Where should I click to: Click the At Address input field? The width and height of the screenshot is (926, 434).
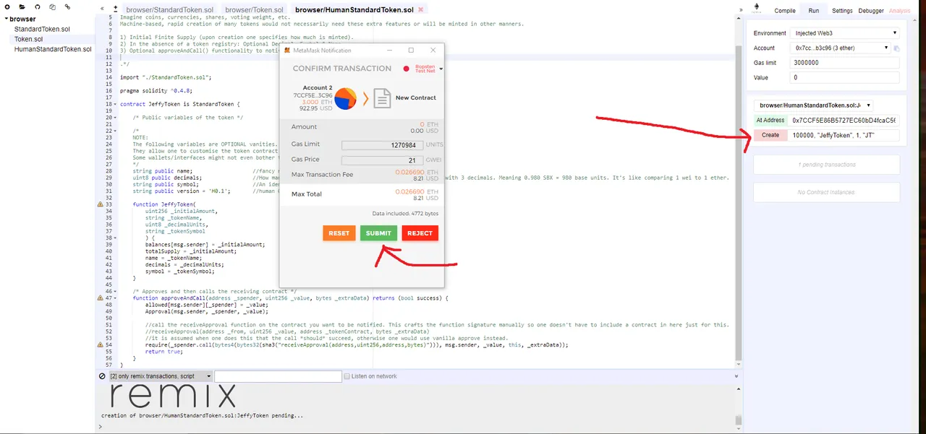pos(844,120)
